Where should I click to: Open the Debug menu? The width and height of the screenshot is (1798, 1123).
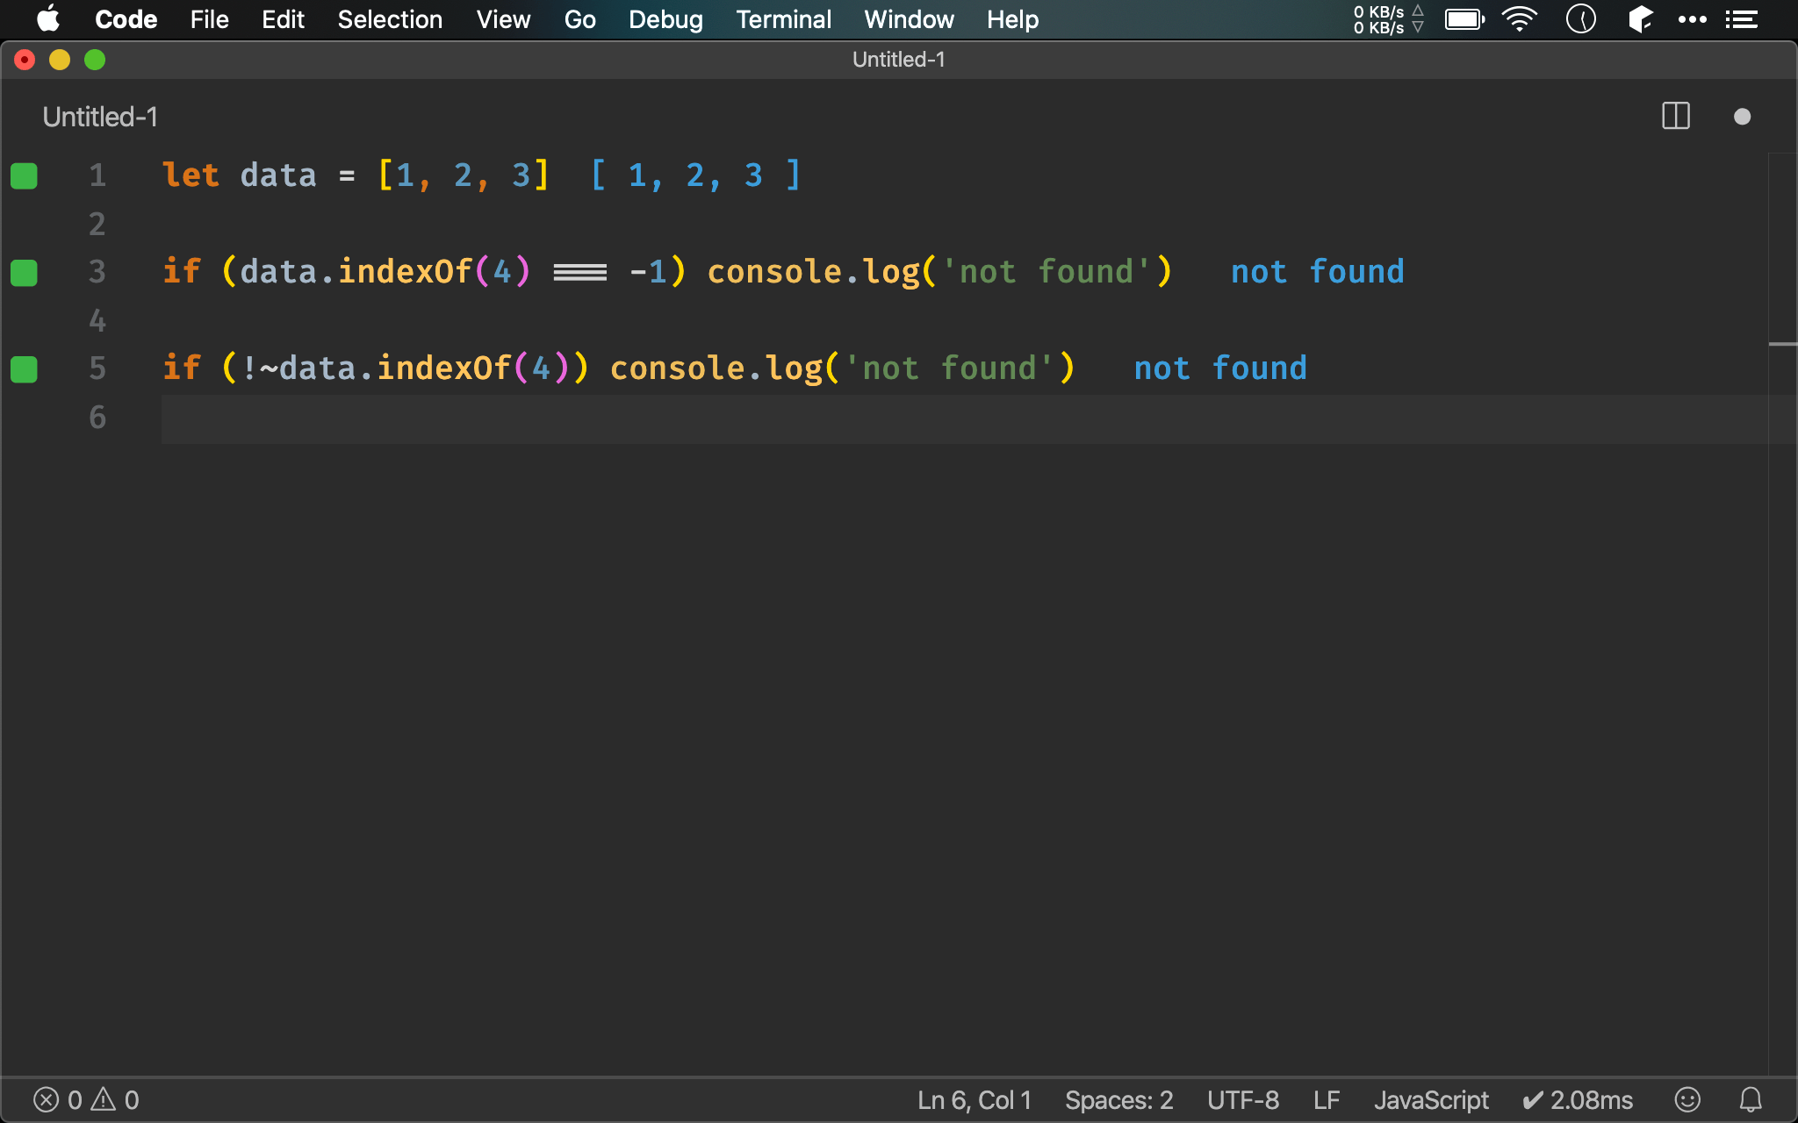[664, 19]
